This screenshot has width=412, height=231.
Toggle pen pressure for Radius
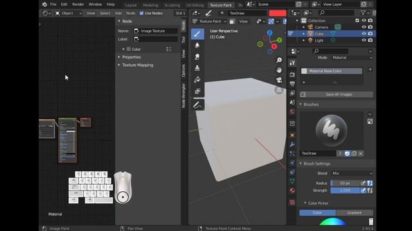point(363,183)
